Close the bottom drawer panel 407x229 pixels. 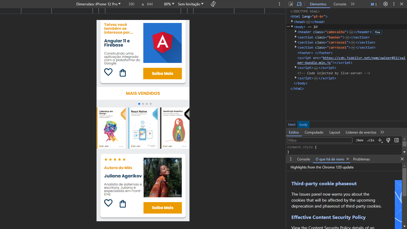tap(402, 159)
